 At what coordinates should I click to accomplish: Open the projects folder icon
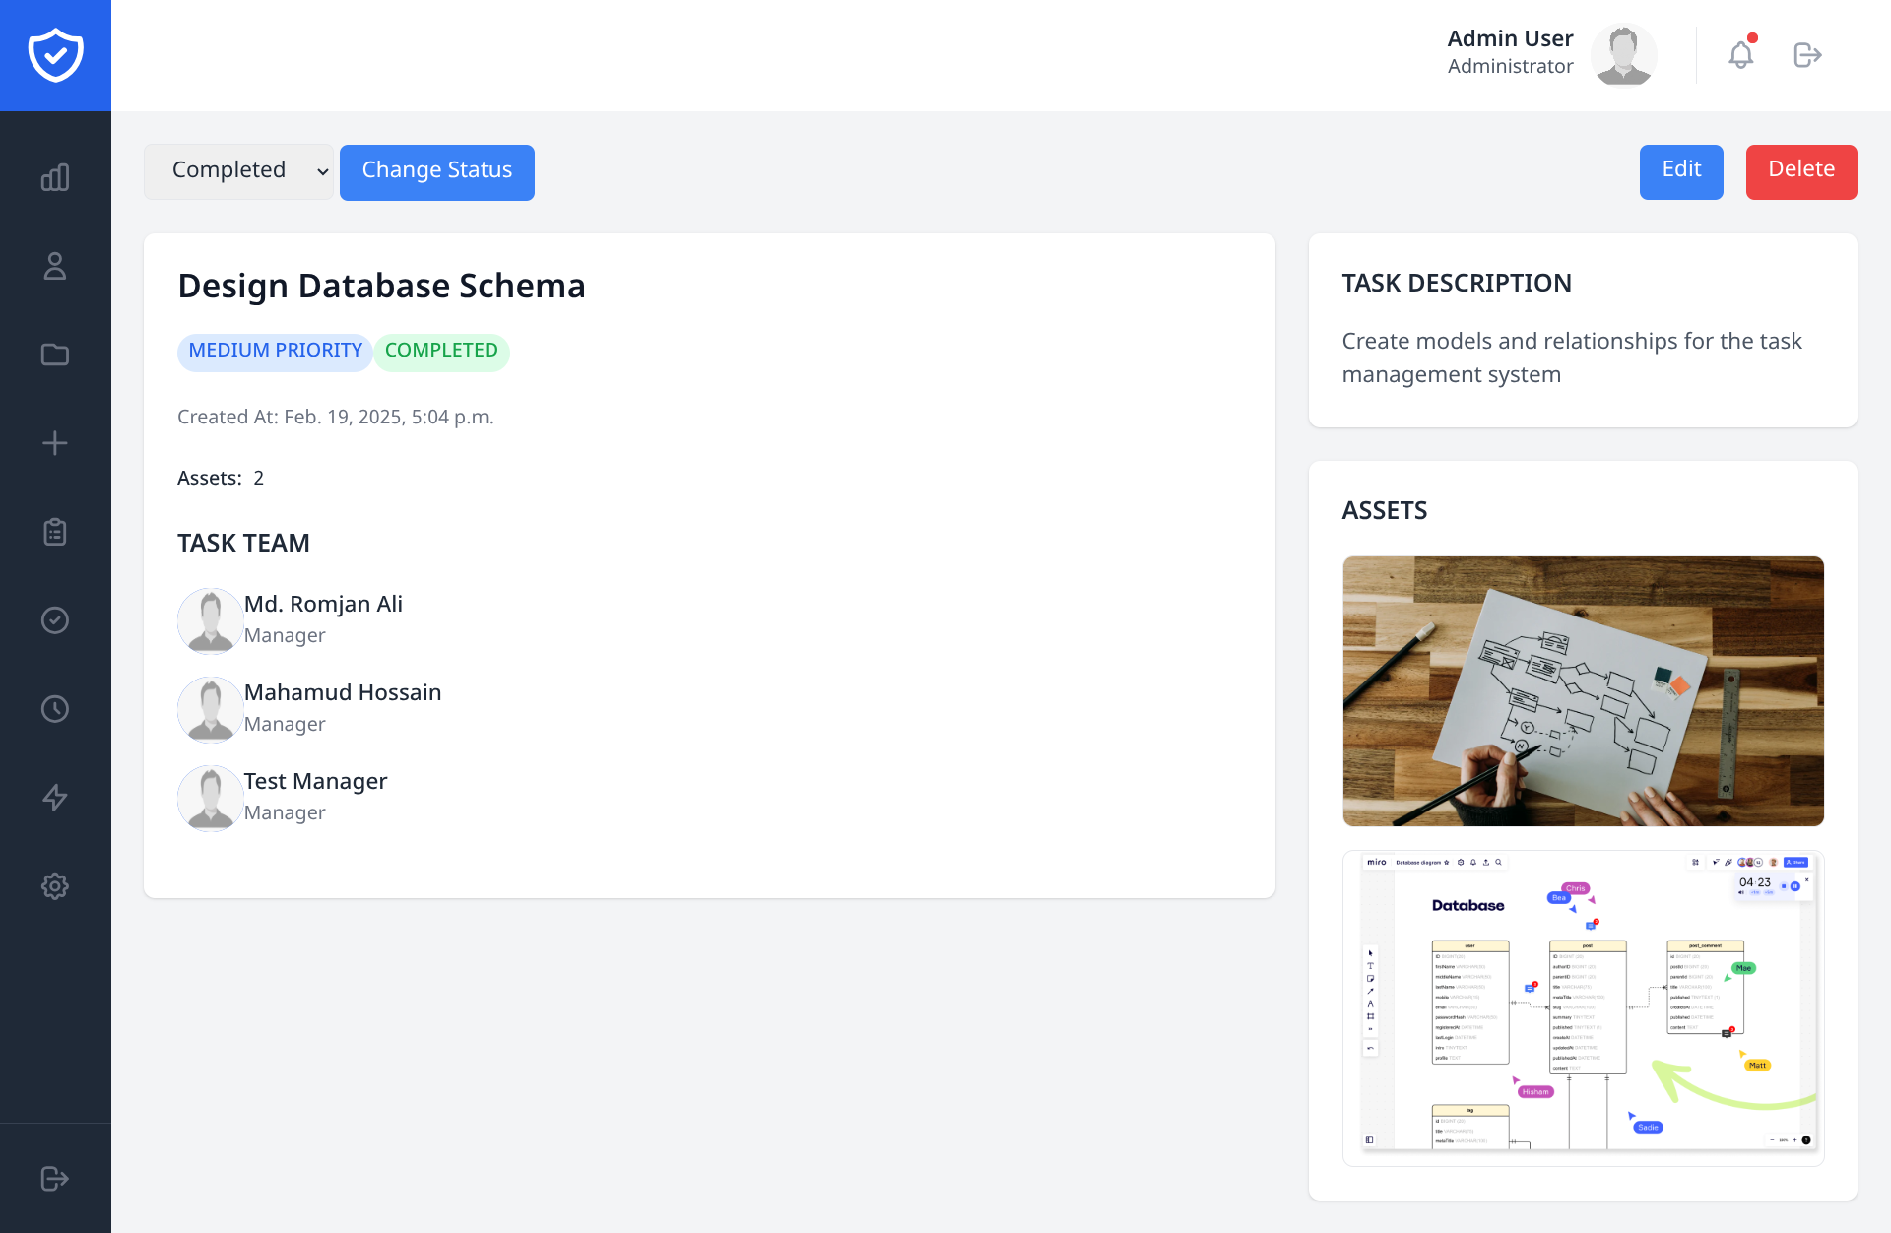(x=55, y=355)
